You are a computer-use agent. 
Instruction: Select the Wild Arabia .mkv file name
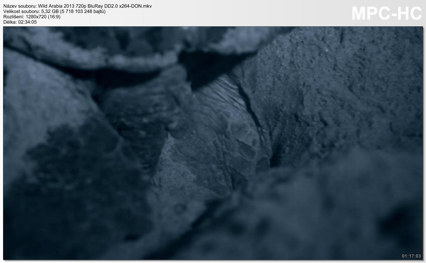[x=95, y=6]
